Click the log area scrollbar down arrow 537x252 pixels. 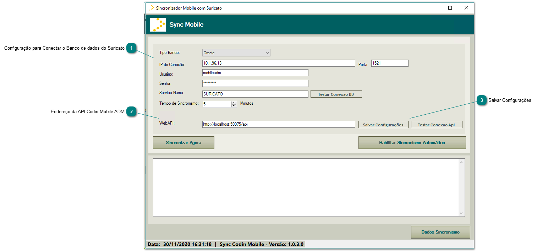click(x=461, y=213)
